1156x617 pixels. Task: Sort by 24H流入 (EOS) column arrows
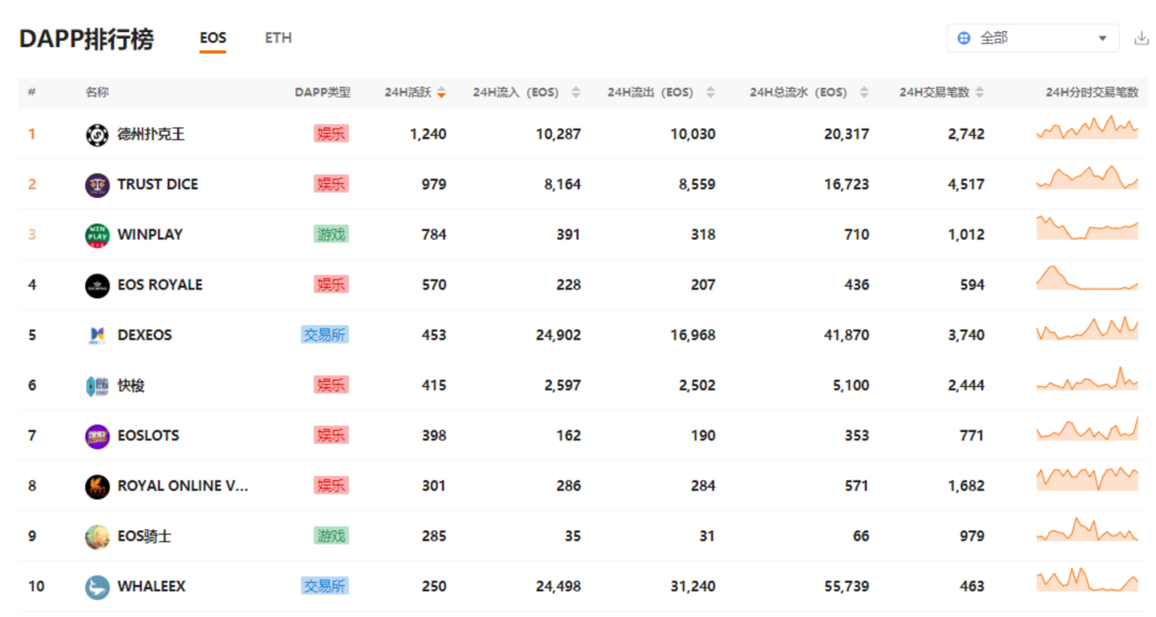pyautogui.click(x=576, y=92)
